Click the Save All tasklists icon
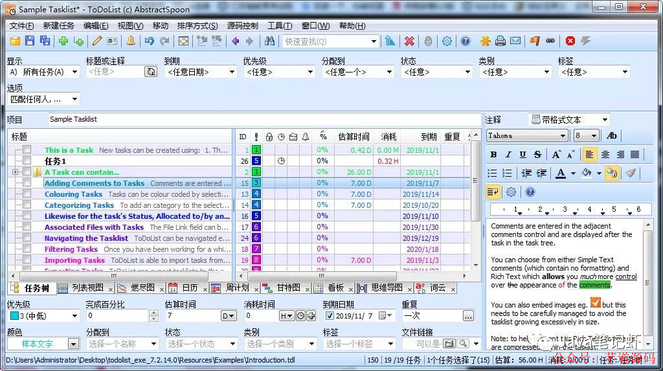 [x=45, y=41]
